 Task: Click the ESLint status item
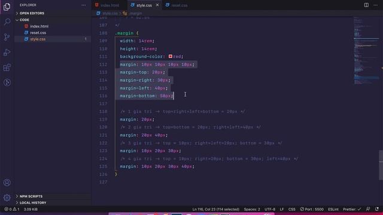333,209
